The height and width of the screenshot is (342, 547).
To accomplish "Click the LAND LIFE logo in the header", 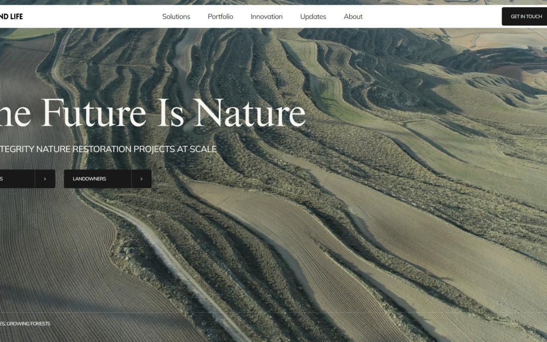I will coord(11,16).
